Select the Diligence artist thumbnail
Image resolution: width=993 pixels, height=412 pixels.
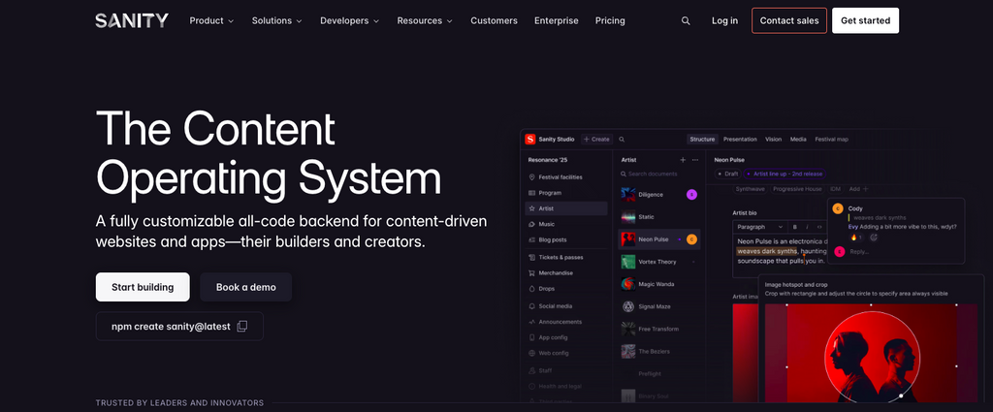click(628, 194)
